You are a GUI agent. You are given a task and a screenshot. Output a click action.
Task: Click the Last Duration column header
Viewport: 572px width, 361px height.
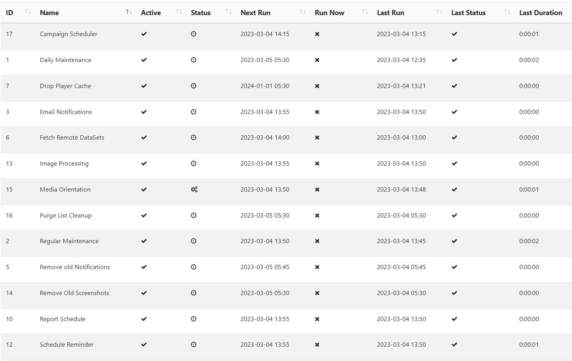coord(540,13)
